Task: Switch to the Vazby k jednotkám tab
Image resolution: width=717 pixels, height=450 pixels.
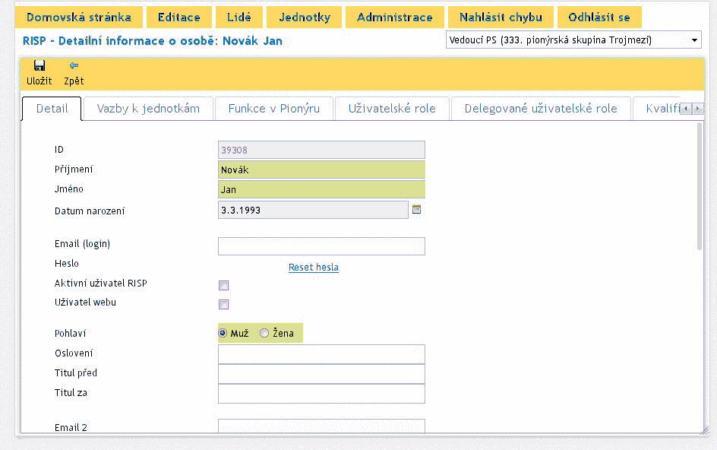Action: [x=148, y=109]
